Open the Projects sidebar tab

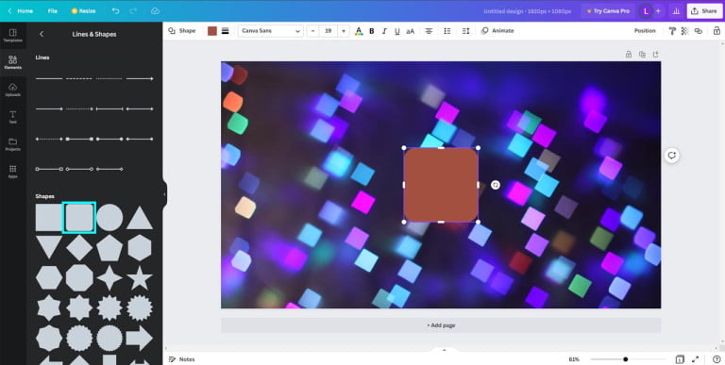(x=13, y=144)
